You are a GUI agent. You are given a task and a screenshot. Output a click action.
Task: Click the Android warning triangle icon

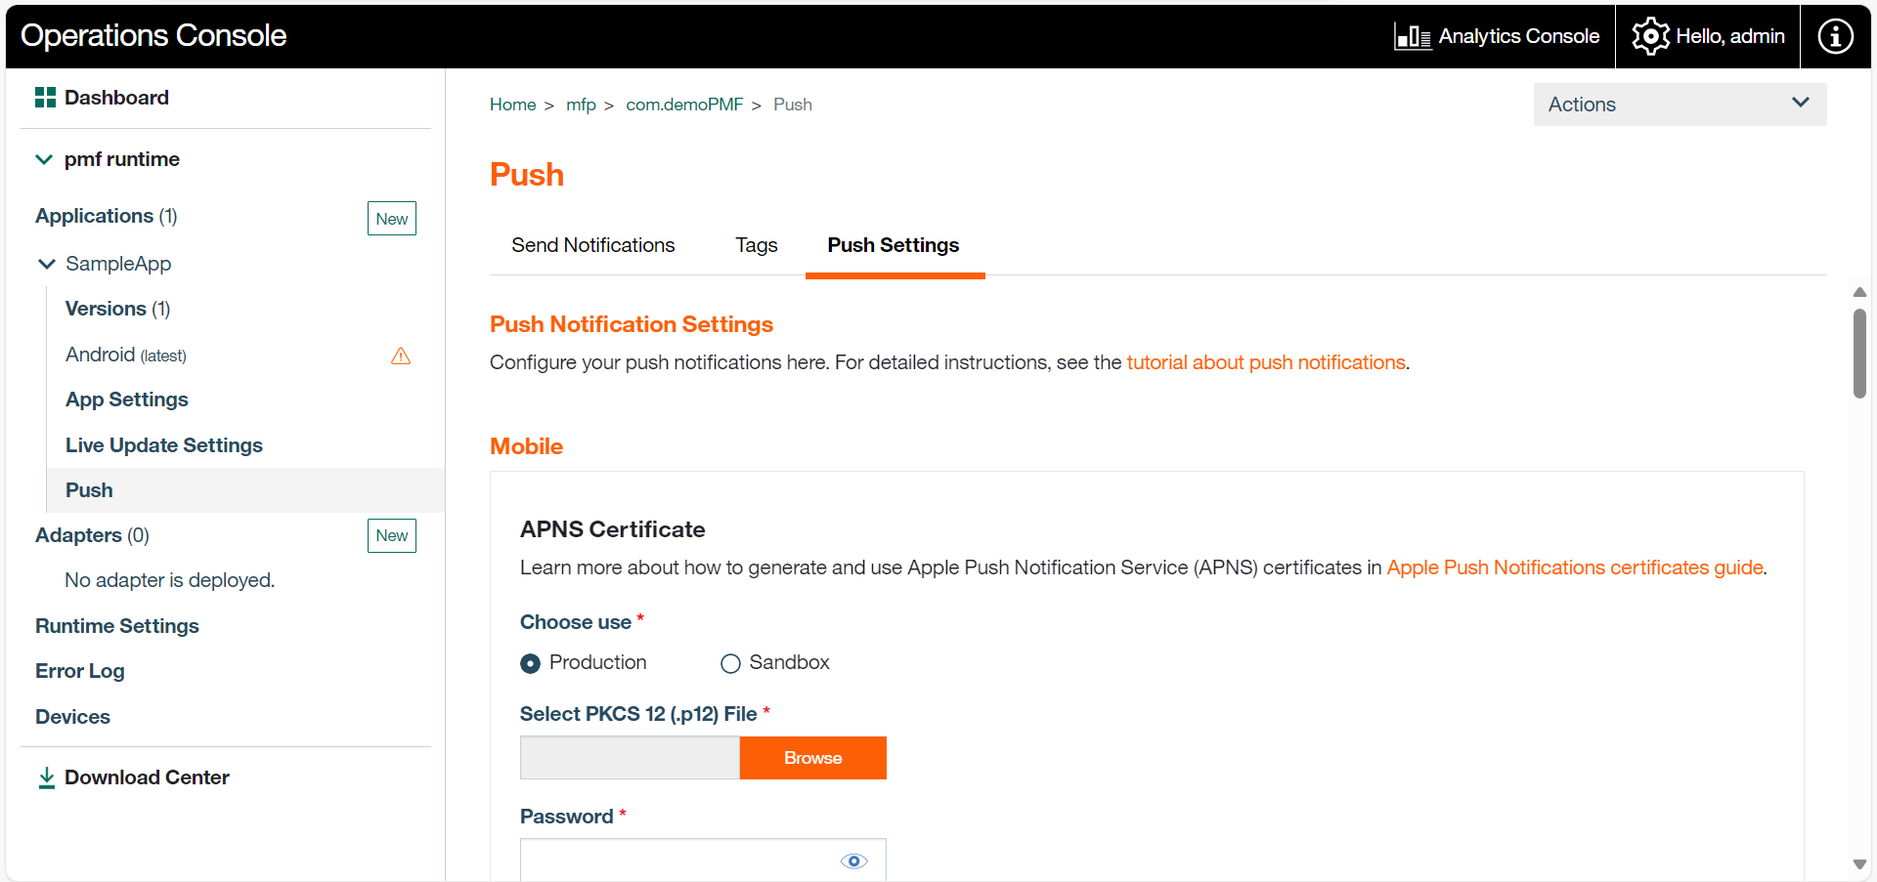coord(401,356)
